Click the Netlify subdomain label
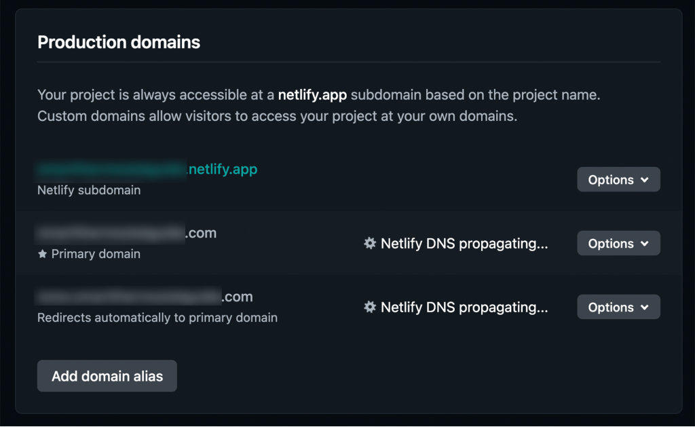The width and height of the screenshot is (695, 427). click(x=89, y=190)
